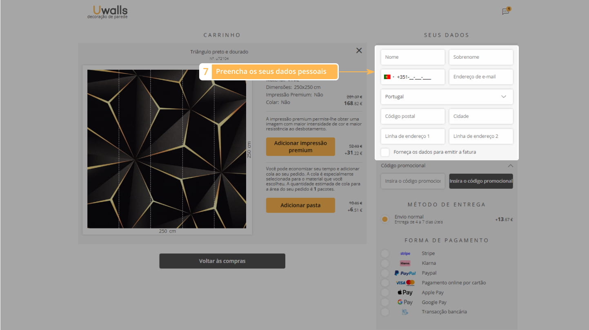Click the Uwalls logo

tap(107, 11)
